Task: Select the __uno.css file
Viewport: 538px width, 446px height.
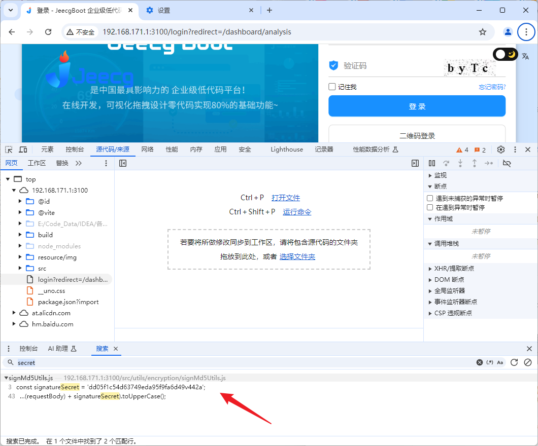Action: 51,290
